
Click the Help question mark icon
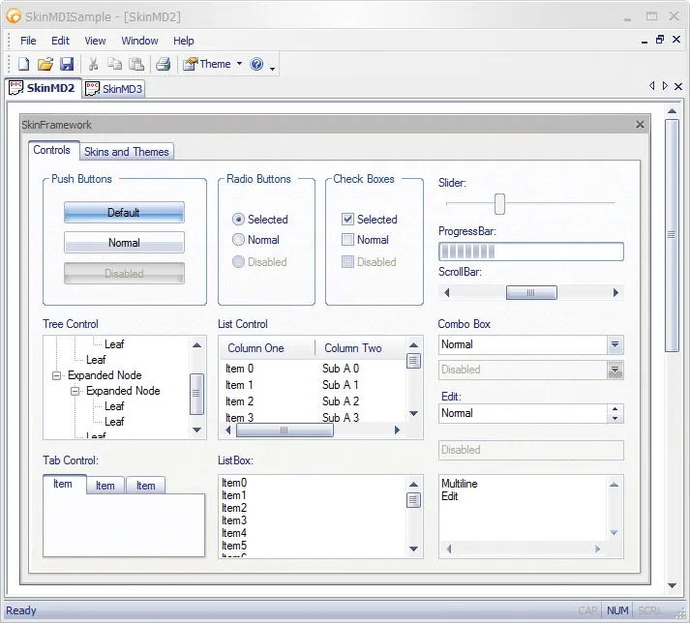click(x=256, y=64)
